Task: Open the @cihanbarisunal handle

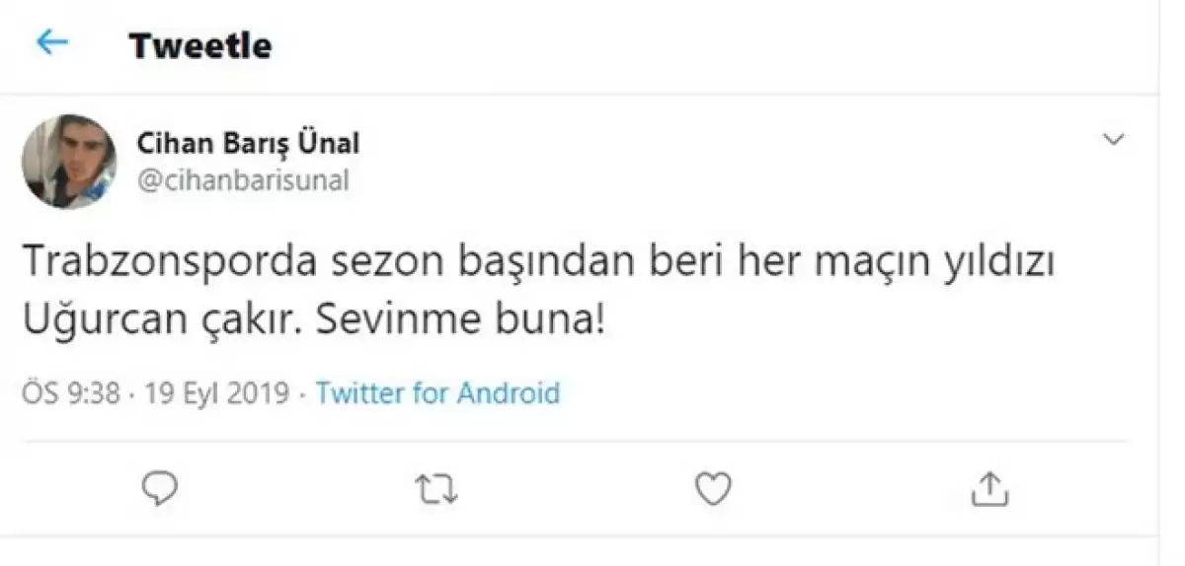Action: coord(243,180)
